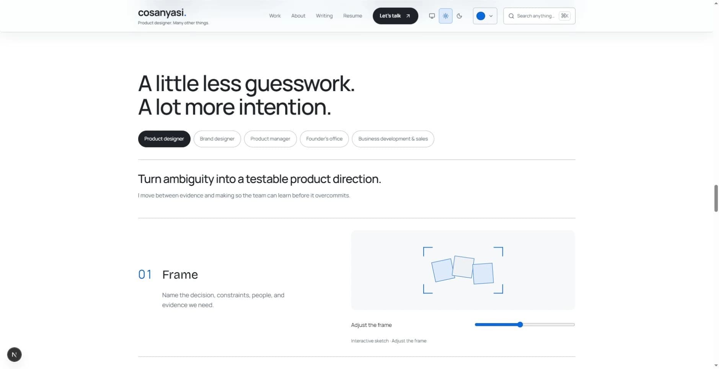Click the blue accent color circle
Viewport: 719px width, 369px height.
(481, 16)
